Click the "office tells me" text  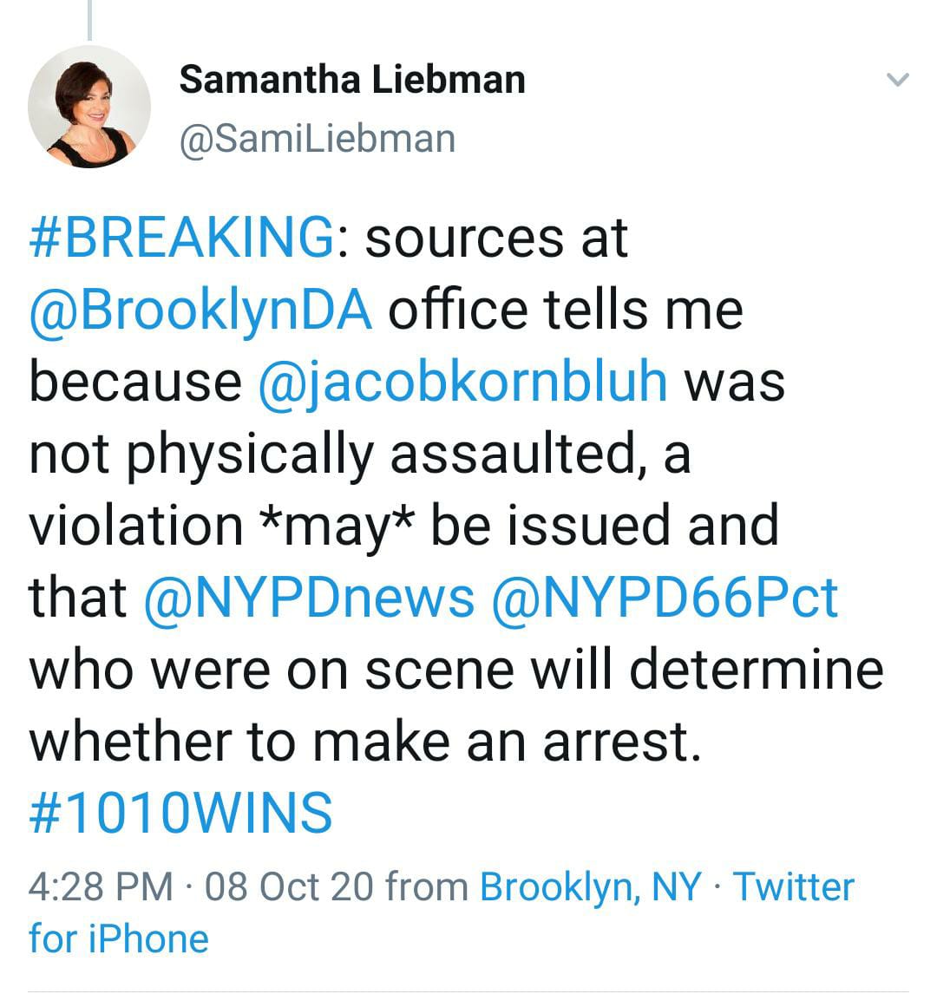coord(565,309)
